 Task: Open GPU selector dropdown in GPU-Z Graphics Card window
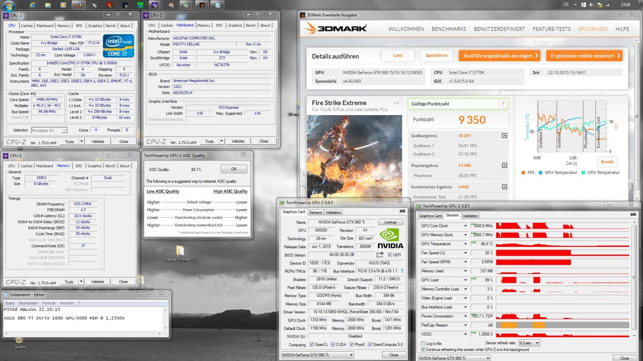(317, 355)
